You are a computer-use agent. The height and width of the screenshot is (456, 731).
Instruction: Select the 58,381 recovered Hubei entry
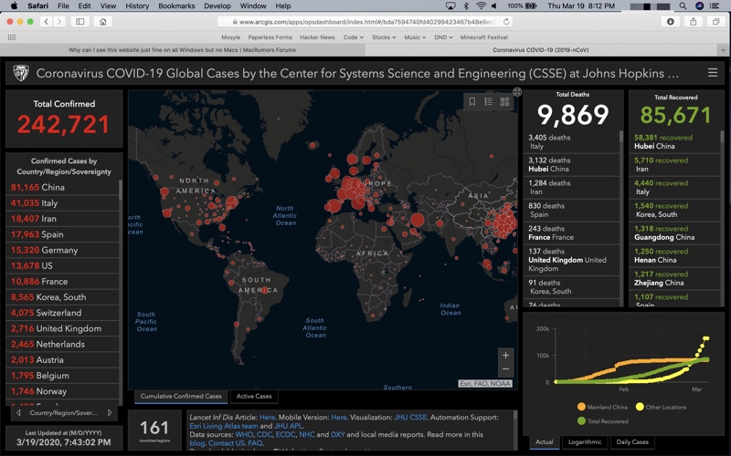(674, 142)
